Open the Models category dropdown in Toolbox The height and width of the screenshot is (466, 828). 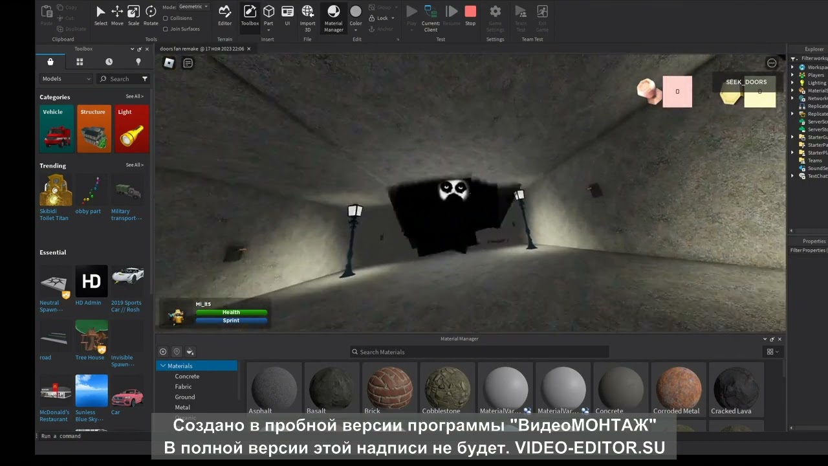tap(66, 79)
